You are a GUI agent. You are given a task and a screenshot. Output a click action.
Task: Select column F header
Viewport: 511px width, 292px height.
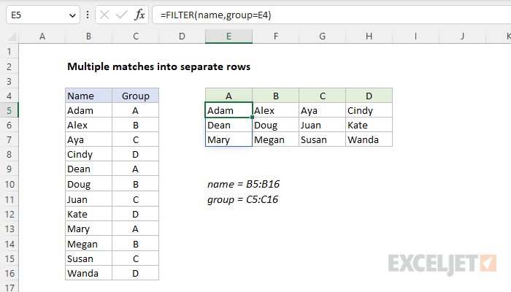(x=276, y=36)
